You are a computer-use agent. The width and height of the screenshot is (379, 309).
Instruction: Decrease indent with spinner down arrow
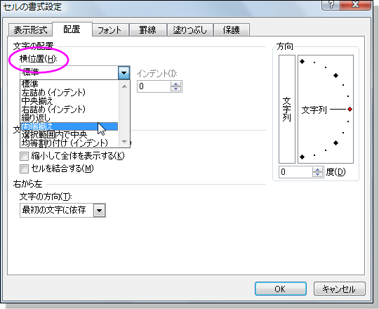[x=175, y=88]
